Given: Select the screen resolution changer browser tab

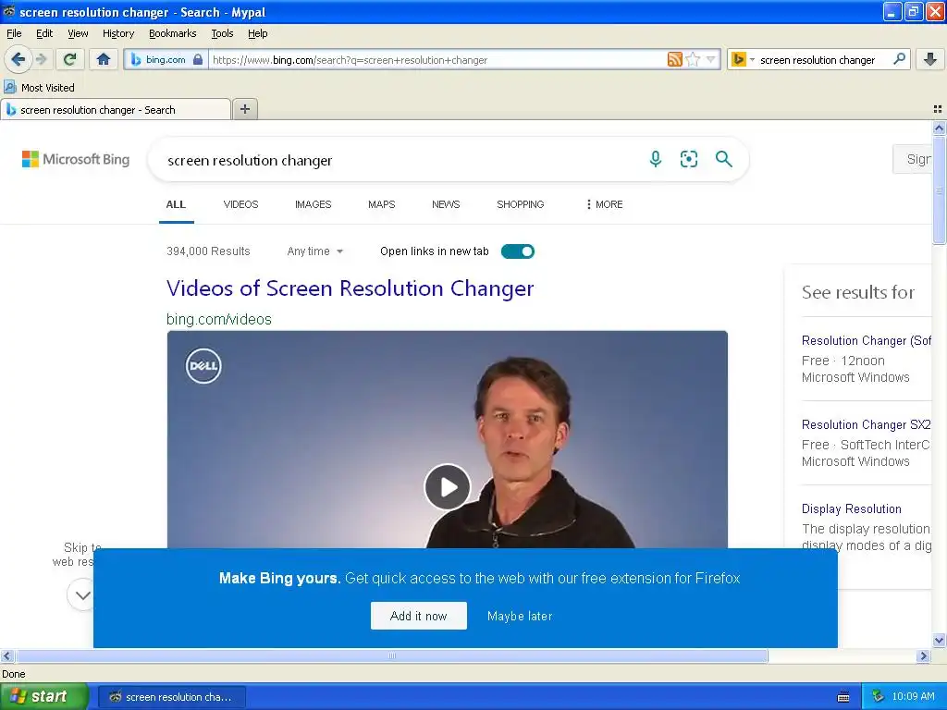Looking at the screenshot, I should click(116, 109).
